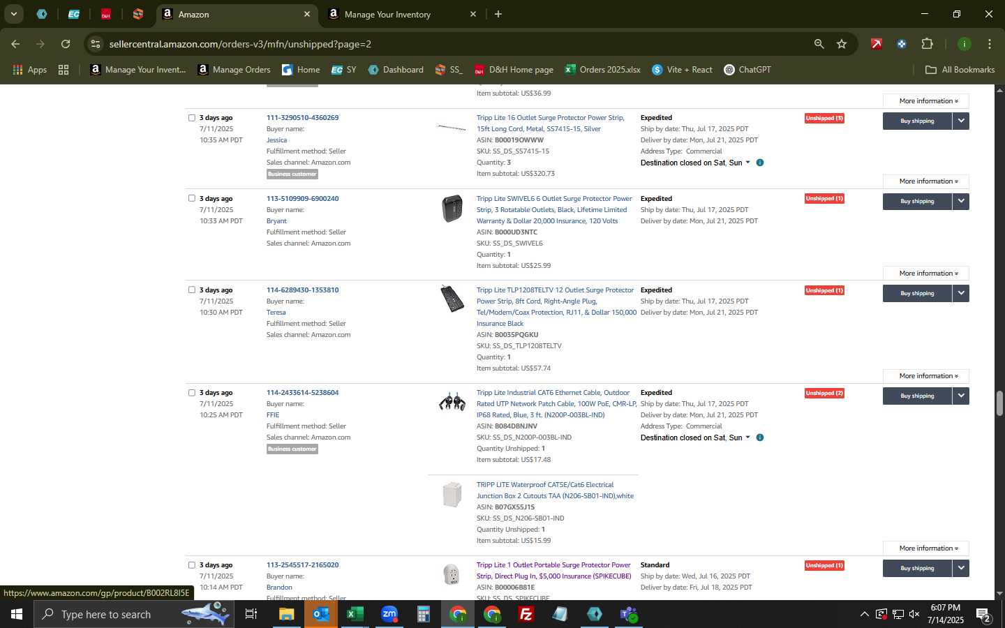This screenshot has height=628, width=1005.
Task: Switch to the Manage Your Inventory tab
Action: (x=402, y=14)
